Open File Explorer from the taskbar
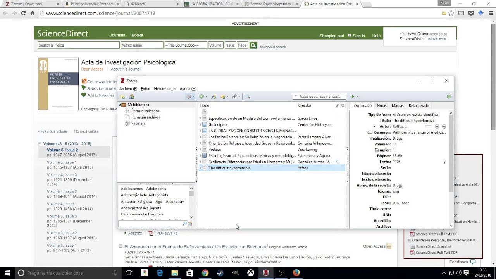This screenshot has width=496, height=279. click(x=175, y=273)
